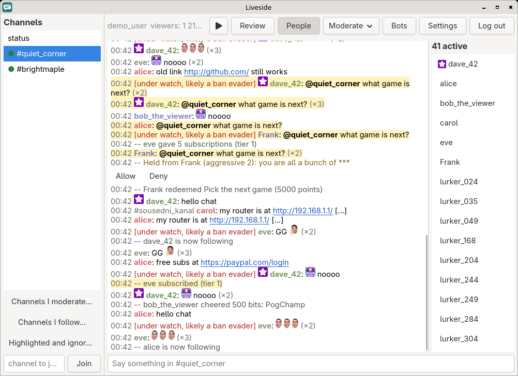Click the emote after GG in eve's (×3) message

coord(170,251)
